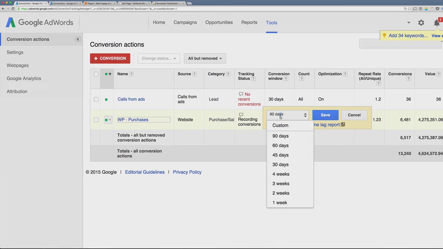Choose 2 weeks from the window list
Screen dimensions: 443x249
coord(290,193)
